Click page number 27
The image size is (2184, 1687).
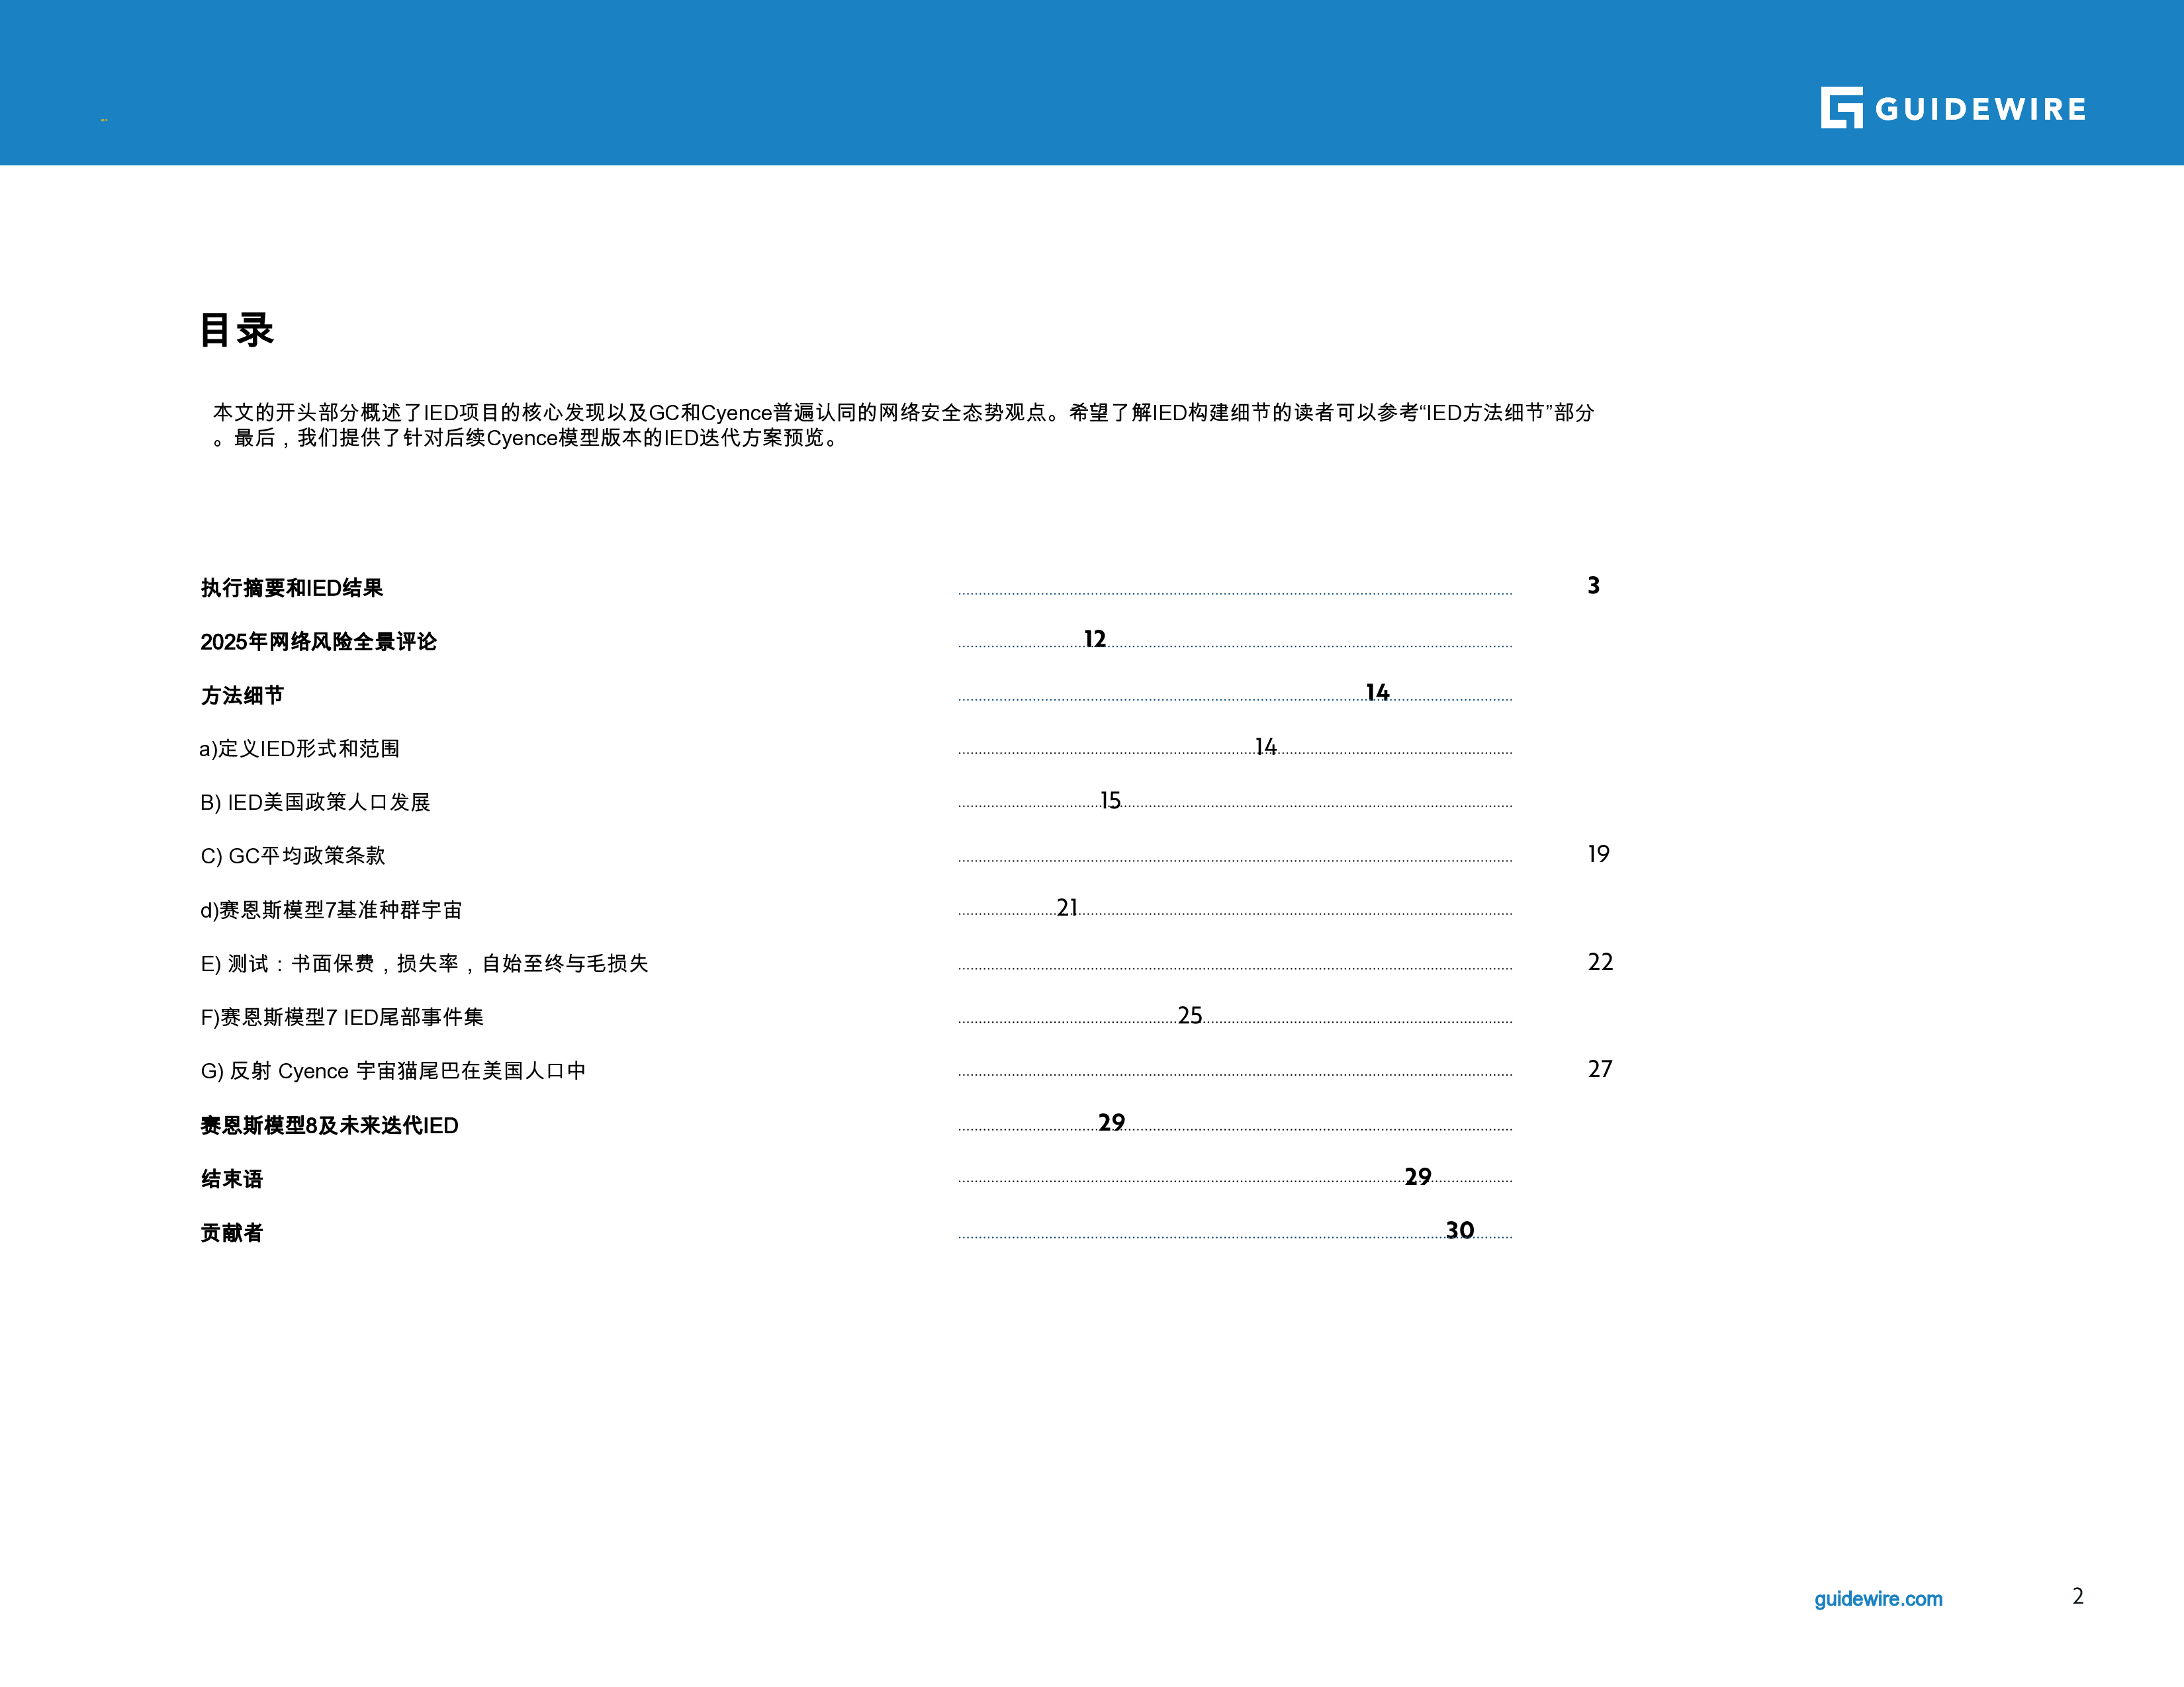1600,1069
